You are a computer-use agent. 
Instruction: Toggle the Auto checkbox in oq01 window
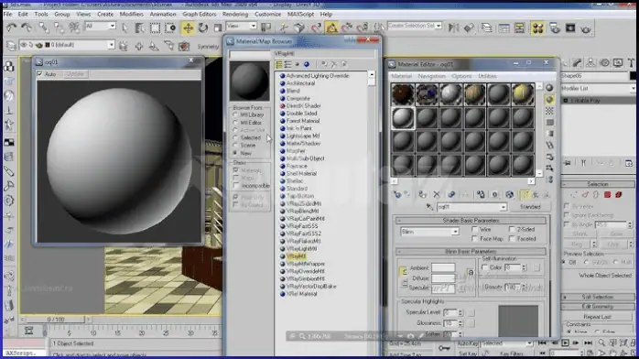coord(39,74)
